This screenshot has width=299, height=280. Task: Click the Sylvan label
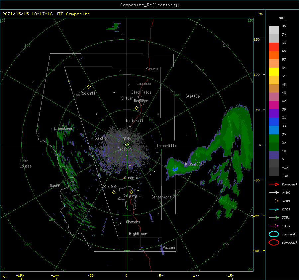click(x=127, y=98)
